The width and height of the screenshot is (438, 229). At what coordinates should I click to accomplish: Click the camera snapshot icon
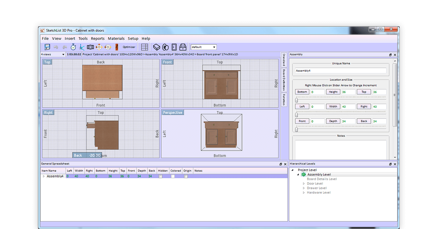coord(90,47)
